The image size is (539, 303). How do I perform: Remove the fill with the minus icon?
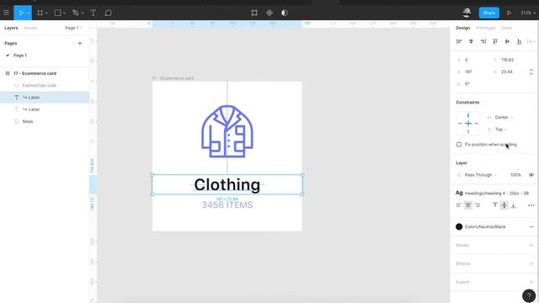[531, 226]
